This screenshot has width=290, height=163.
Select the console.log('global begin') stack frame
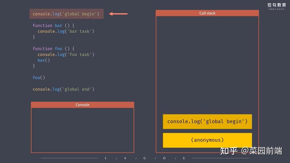(207, 121)
